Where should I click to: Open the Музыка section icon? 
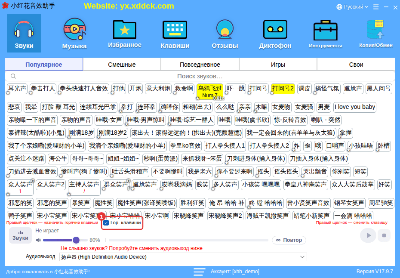click(x=74, y=30)
